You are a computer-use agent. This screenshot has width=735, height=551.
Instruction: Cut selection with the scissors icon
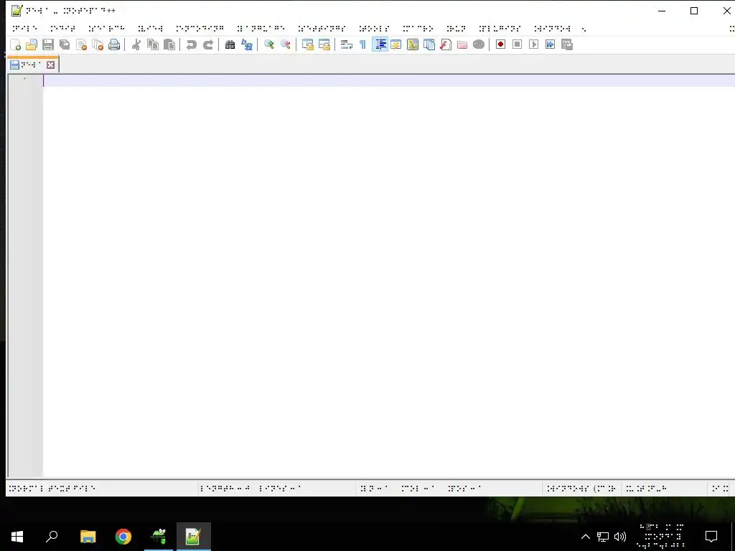pos(136,44)
